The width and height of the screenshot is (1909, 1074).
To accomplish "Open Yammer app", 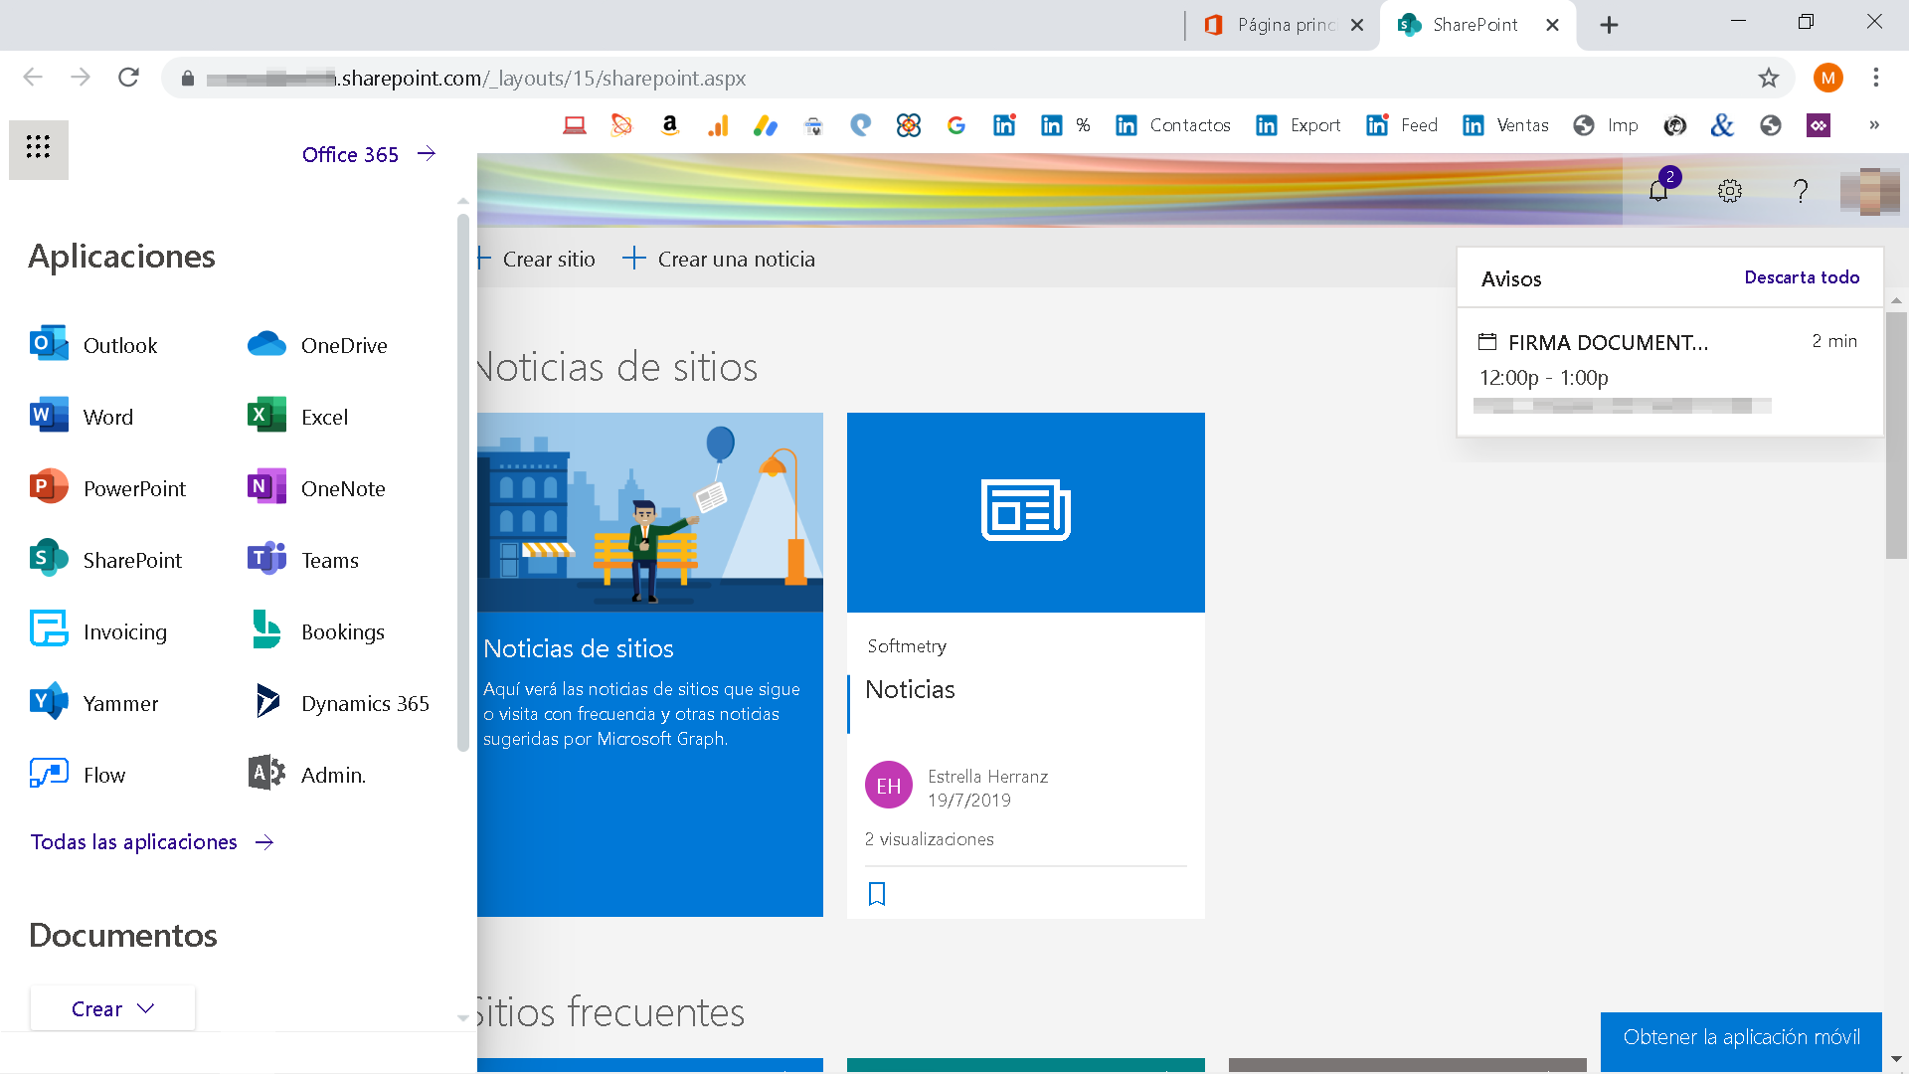I will point(94,703).
